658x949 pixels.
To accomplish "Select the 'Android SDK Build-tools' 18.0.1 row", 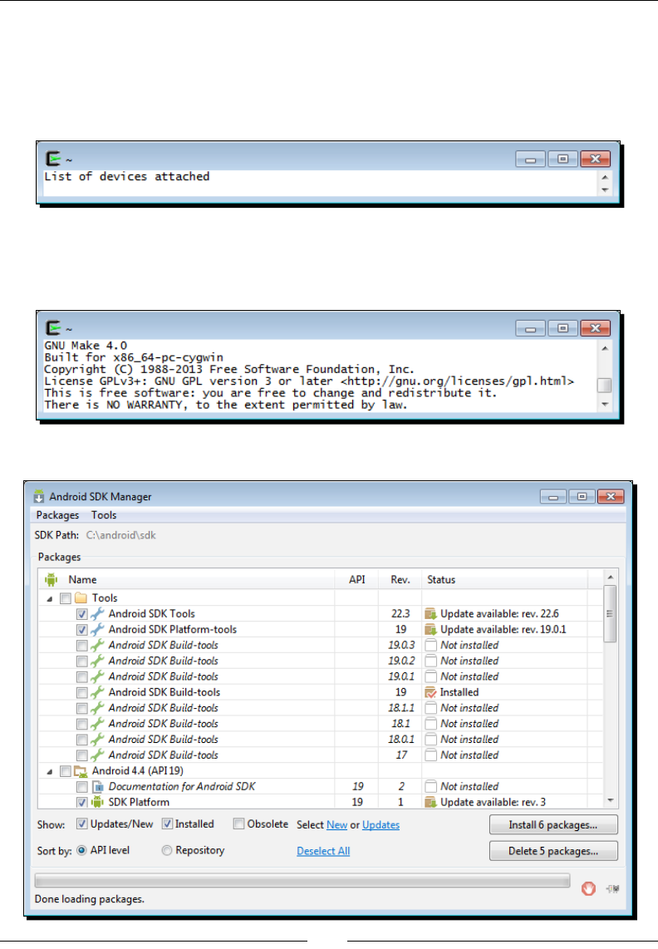I will (x=321, y=740).
